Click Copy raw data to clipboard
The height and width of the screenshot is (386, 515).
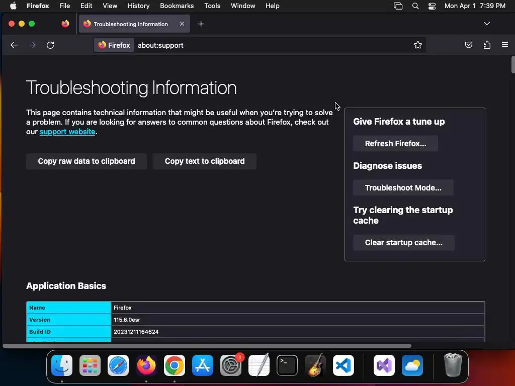coord(87,161)
